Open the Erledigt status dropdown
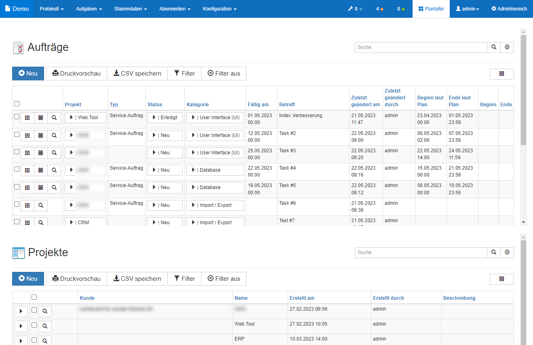Screen dimensions: 533x345 click(x=165, y=118)
